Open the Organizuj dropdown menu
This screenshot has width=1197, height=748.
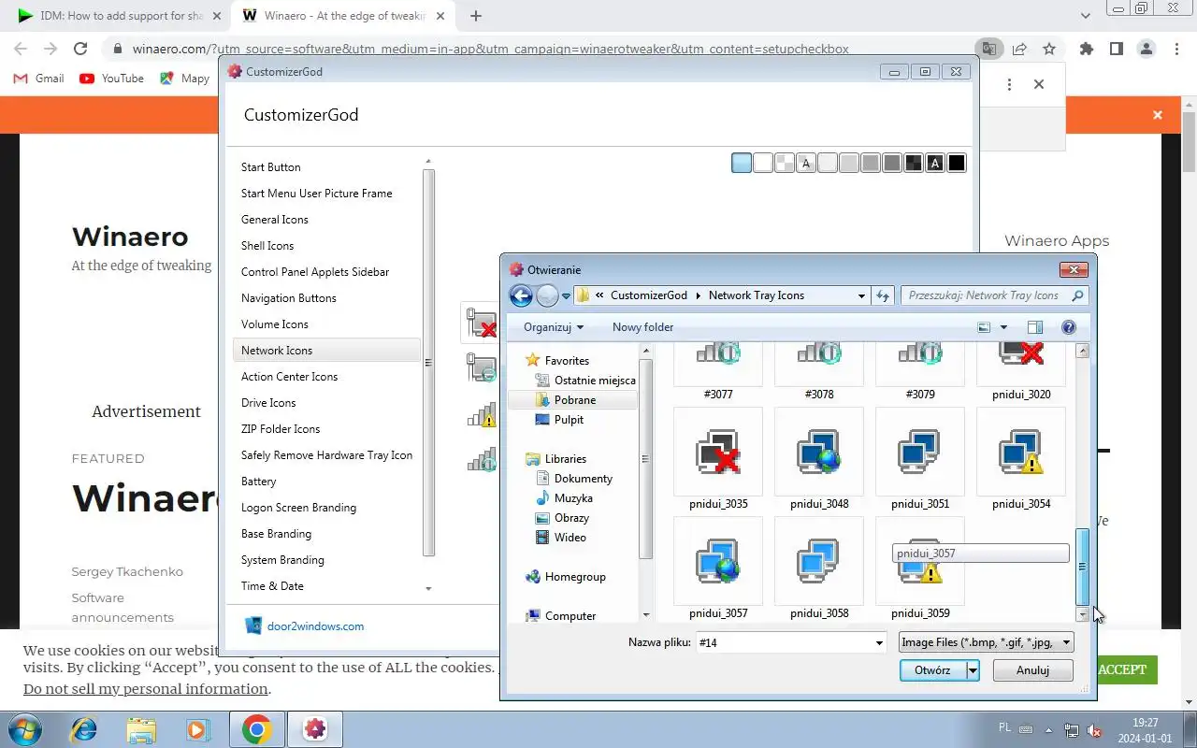pos(554,327)
